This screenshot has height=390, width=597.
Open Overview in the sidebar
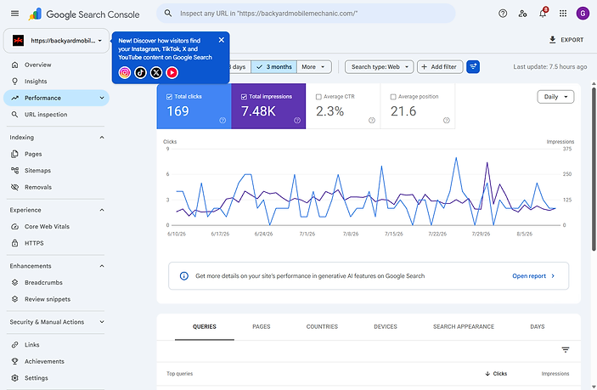[x=56, y=65]
